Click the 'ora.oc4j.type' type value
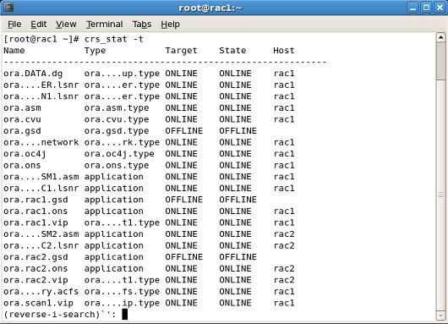This screenshot has width=448, height=324. pyautogui.click(x=119, y=154)
